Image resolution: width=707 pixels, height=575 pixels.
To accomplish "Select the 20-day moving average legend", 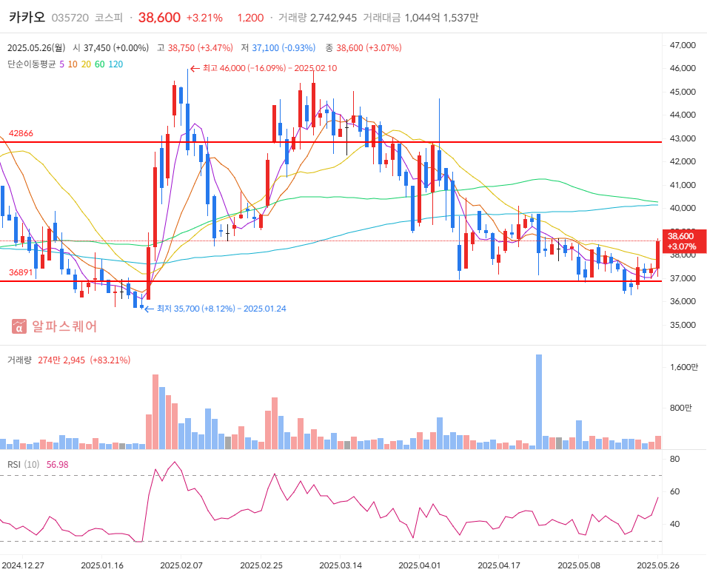I will coord(86,64).
